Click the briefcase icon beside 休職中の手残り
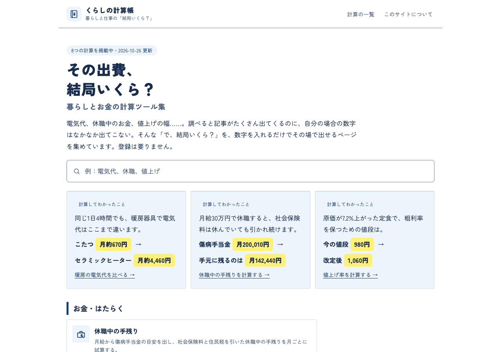 (x=81, y=334)
